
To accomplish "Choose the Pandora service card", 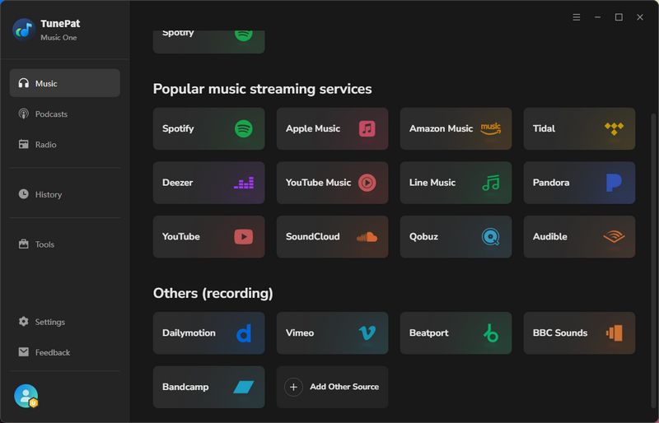I will (x=580, y=183).
